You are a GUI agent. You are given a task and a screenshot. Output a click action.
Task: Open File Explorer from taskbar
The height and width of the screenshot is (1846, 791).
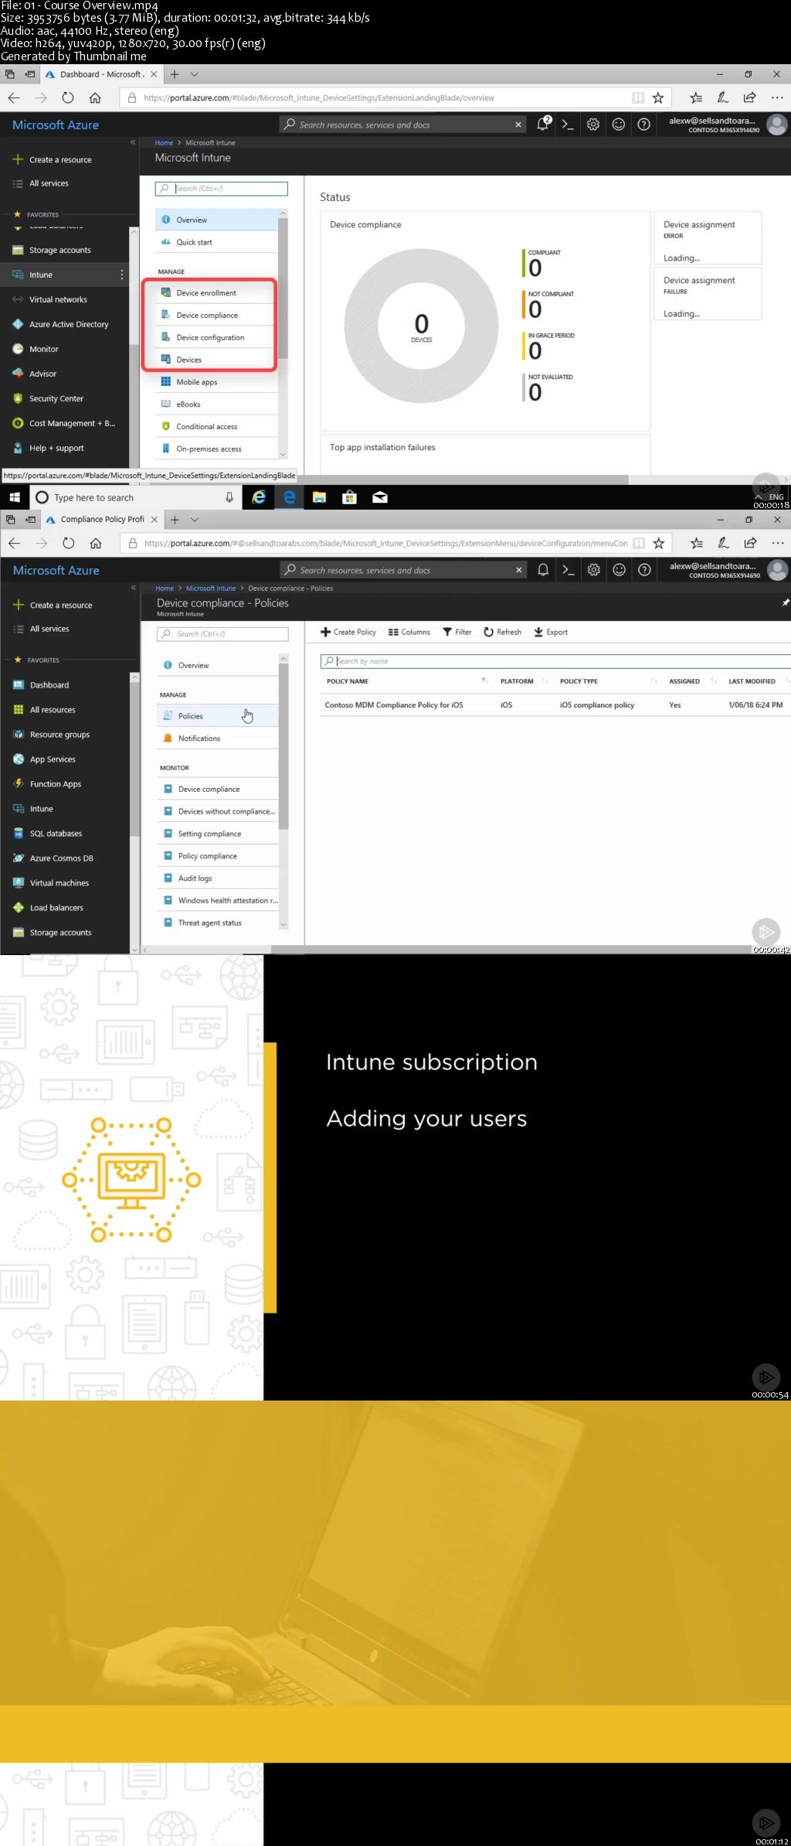(x=319, y=497)
